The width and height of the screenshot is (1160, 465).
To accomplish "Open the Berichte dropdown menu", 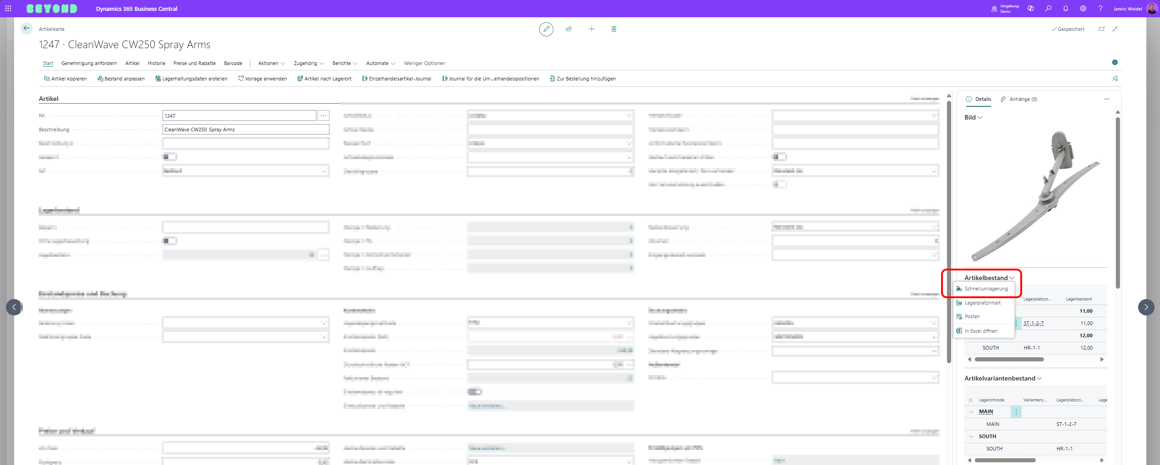I will click(344, 63).
